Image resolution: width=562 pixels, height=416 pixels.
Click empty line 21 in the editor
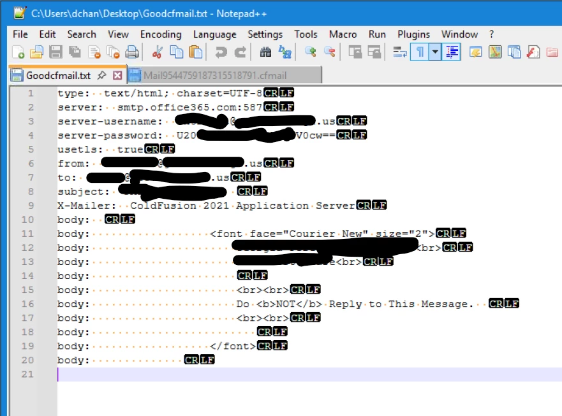click(309, 375)
